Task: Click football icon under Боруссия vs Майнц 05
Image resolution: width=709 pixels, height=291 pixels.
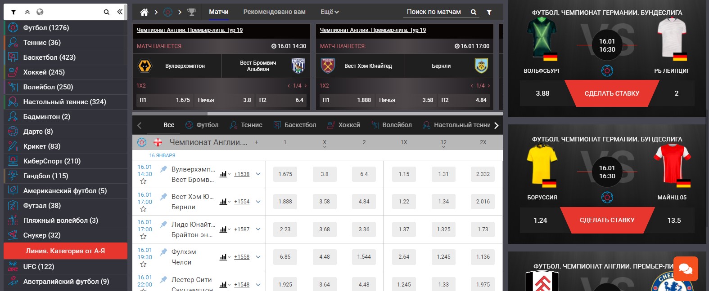Action: [x=607, y=197]
